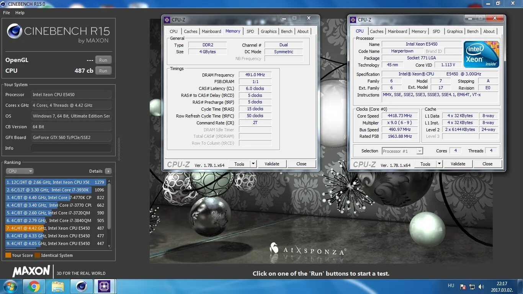Switch to Memory tab in CPU CPU-Z window
Screen dimensions: 523x294
click(x=419, y=31)
